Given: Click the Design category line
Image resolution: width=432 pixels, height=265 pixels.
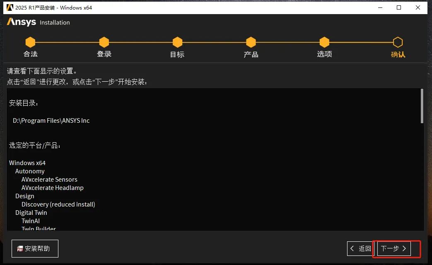Looking at the screenshot, I should click(25, 196).
